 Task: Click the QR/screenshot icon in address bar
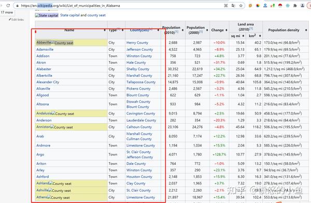coord(226,6)
